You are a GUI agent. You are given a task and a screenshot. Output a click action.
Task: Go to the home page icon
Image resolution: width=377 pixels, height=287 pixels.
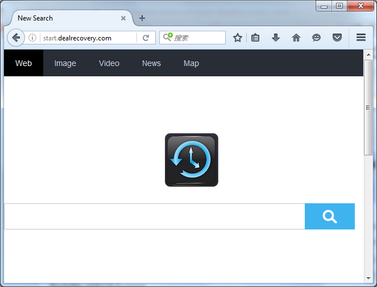point(296,38)
